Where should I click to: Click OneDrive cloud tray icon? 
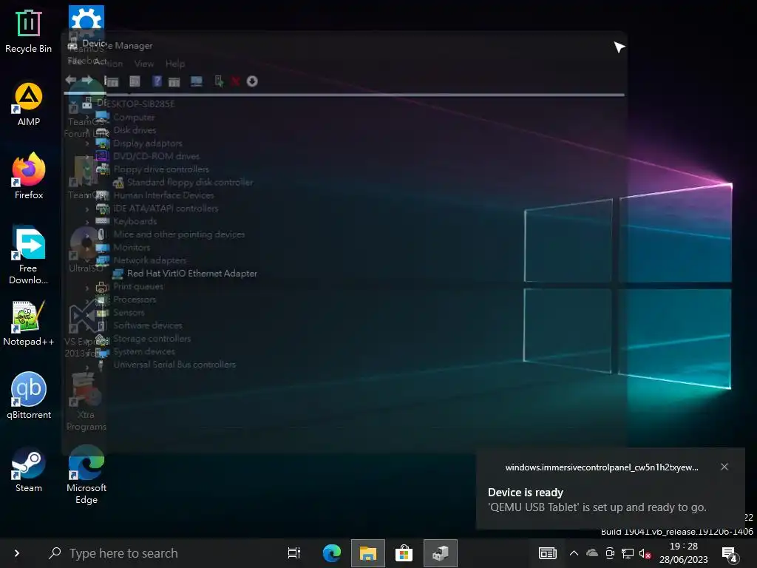tap(592, 553)
